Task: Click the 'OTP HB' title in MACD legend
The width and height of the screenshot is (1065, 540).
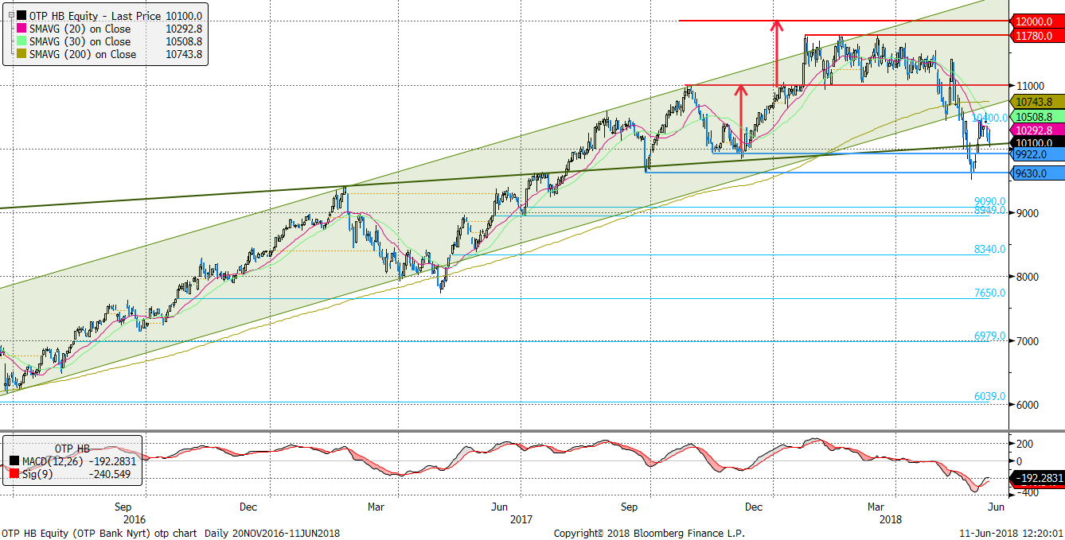Action: [72, 448]
